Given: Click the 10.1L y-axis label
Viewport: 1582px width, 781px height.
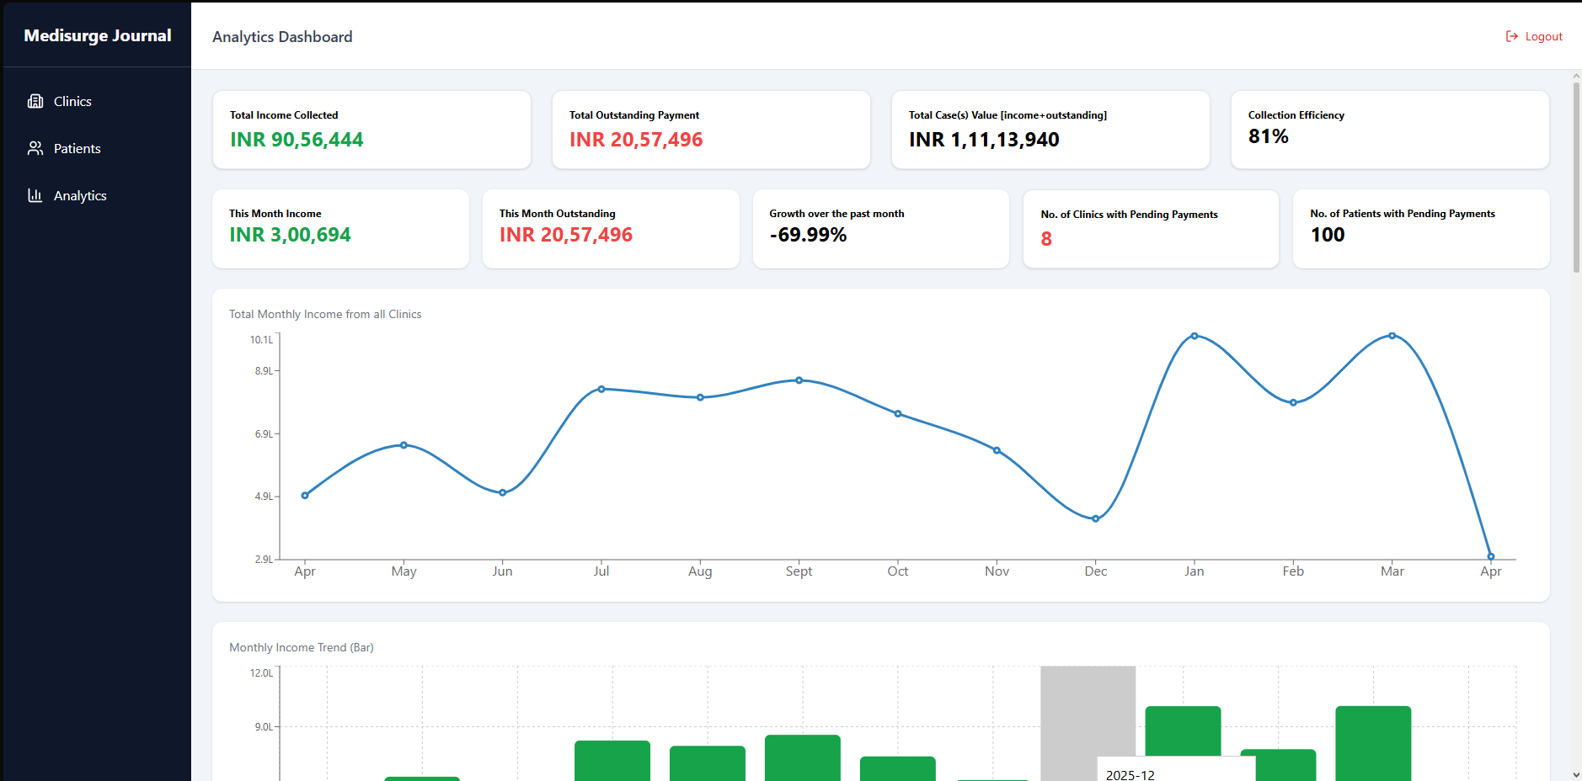Looking at the screenshot, I should 261,340.
